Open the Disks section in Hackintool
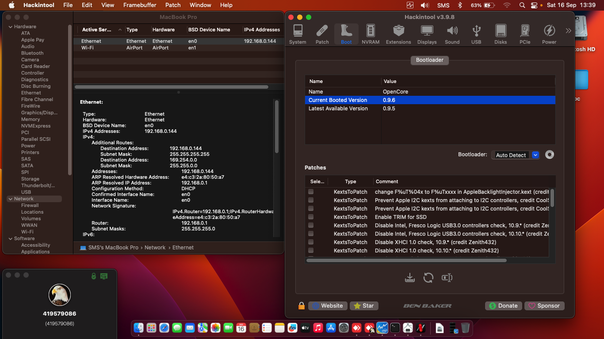The height and width of the screenshot is (339, 604). [x=501, y=34]
